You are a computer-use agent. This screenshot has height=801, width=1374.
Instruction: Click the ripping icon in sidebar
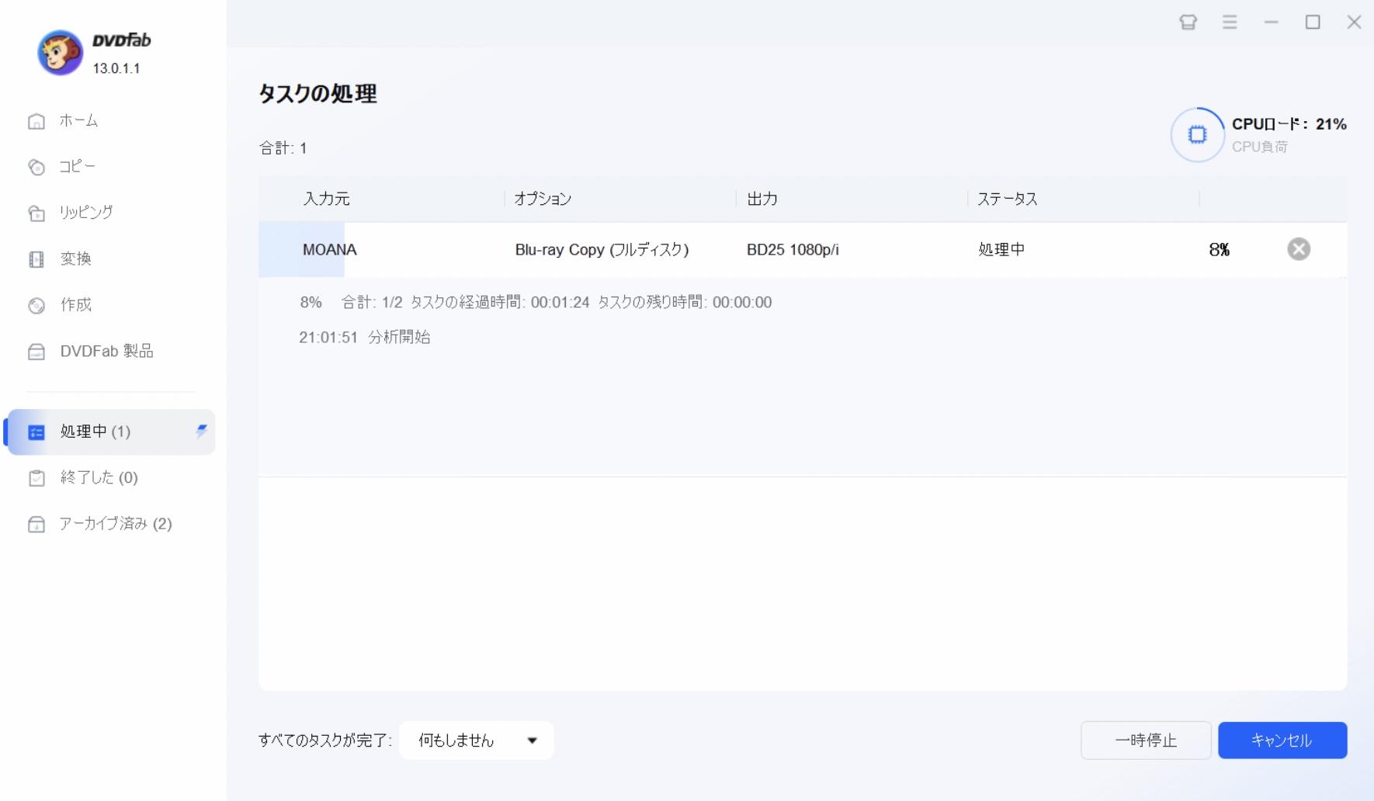click(36, 213)
